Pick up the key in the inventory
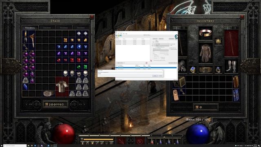Viewport: 261px width, 147px height. point(182,92)
